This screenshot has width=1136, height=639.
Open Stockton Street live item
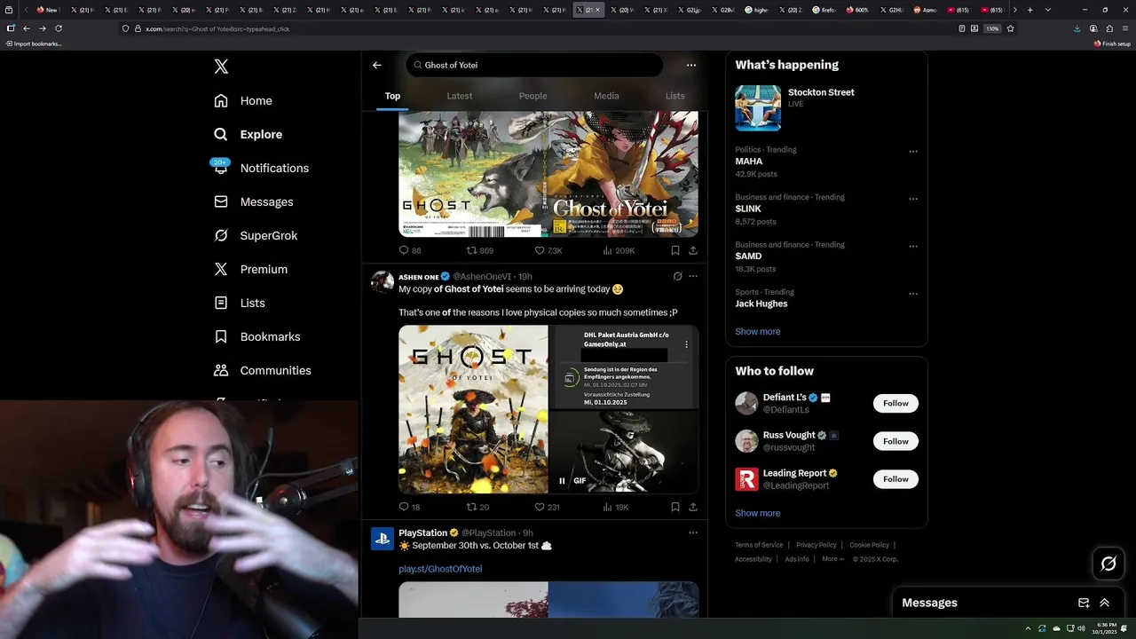(826, 107)
